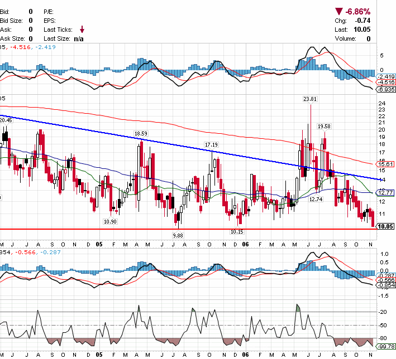Select the 19.58 high price annotation

[324, 127]
